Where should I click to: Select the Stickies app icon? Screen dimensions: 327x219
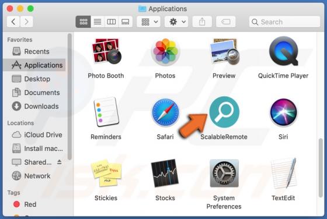[106, 173]
